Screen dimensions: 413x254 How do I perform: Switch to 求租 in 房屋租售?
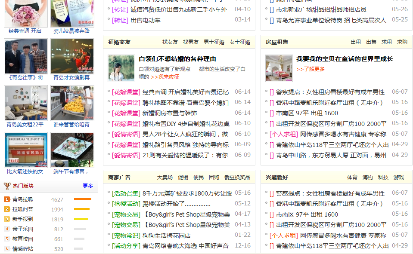[x=387, y=42]
